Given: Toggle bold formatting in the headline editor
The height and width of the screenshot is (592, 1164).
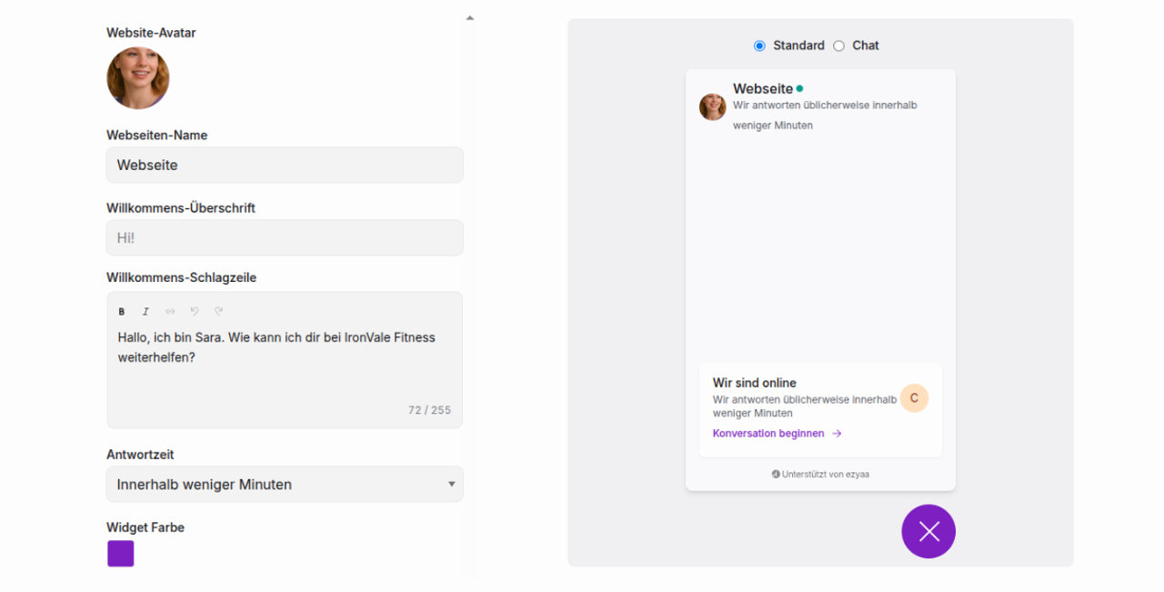Looking at the screenshot, I should 121,311.
